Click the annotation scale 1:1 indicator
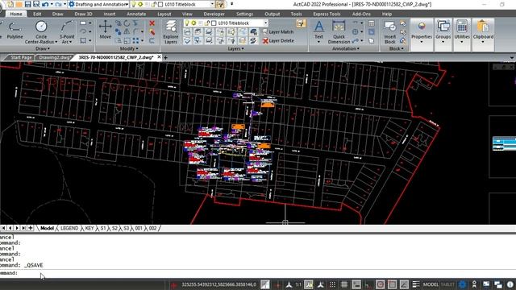This screenshot has width=516, height=290. pyautogui.click(x=298, y=284)
